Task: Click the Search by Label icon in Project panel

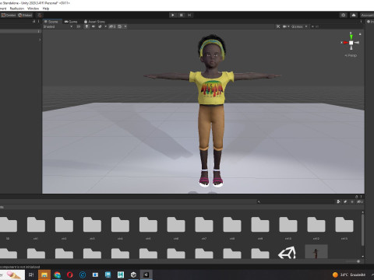Action: pos(345,201)
